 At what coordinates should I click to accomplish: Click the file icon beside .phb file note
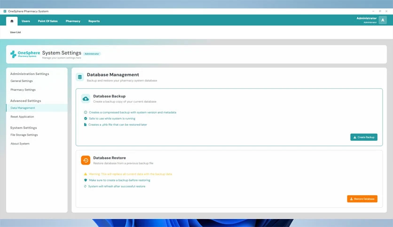point(85,124)
